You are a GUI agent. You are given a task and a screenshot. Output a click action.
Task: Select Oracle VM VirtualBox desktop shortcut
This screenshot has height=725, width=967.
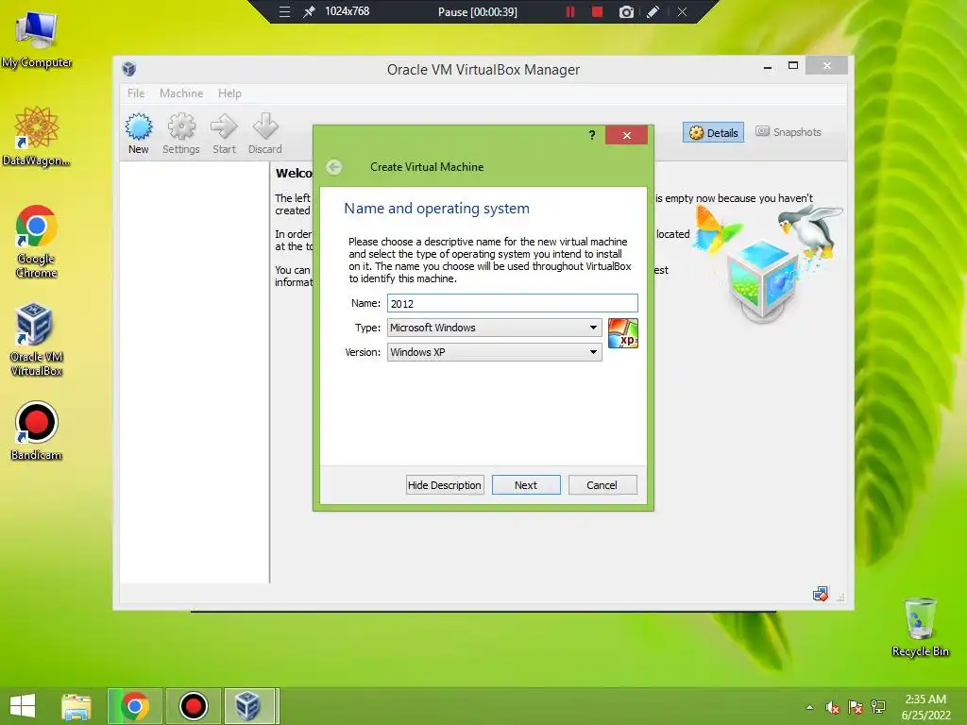[37, 339]
